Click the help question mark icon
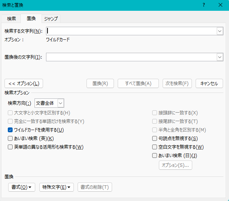The height and width of the screenshot is (201, 229). coord(203,5)
